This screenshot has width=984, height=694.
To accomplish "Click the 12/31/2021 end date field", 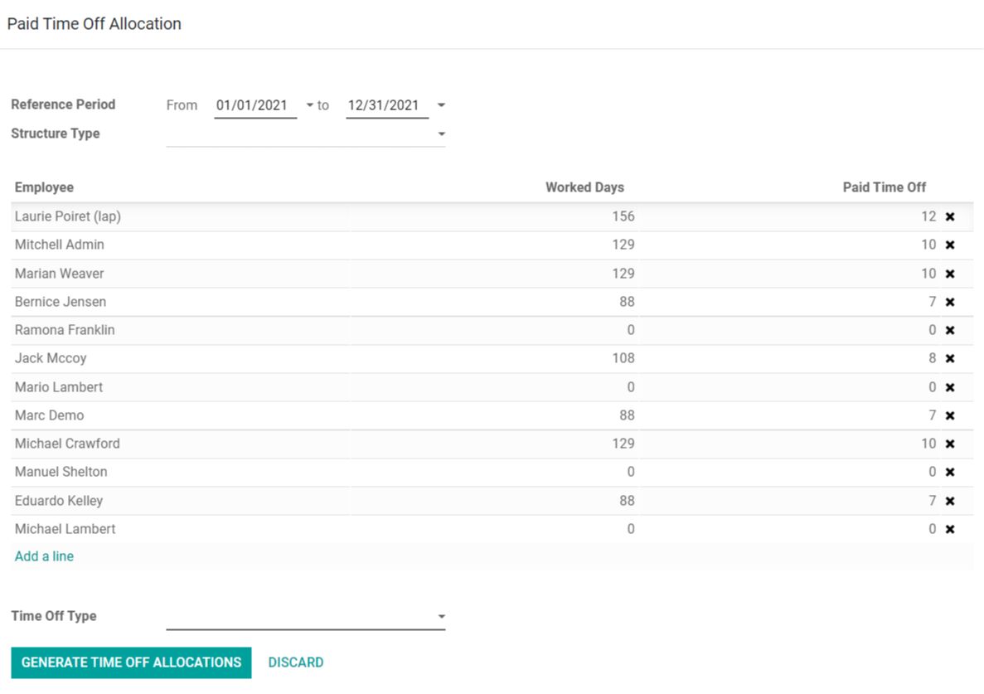I will [387, 105].
